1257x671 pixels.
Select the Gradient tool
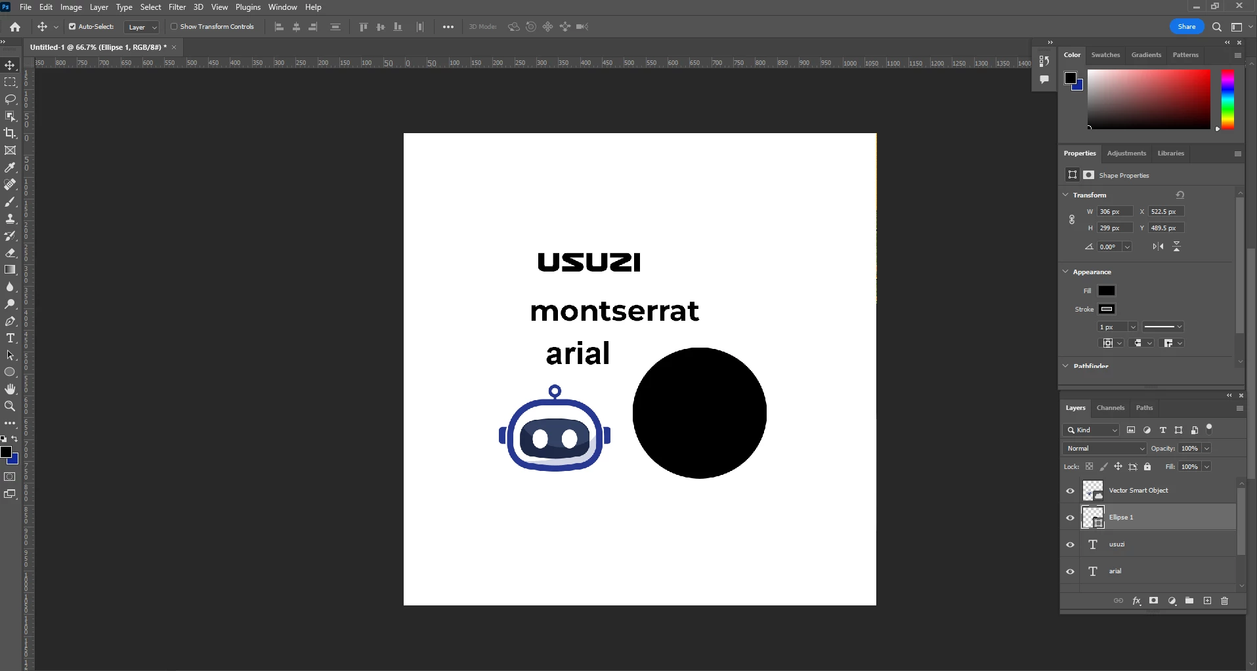[x=10, y=270]
